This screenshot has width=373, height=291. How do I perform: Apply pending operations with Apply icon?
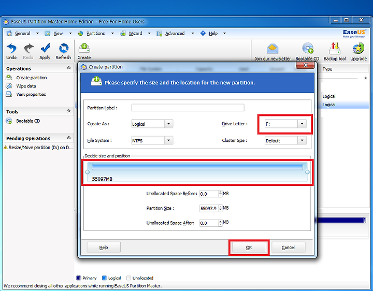[45, 51]
